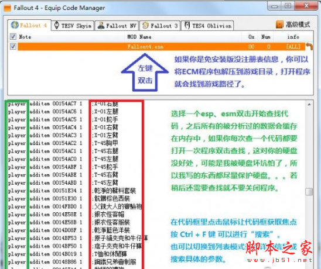Select the code line with ID 00148B86
The width and height of the screenshot is (321, 269).
72,262
